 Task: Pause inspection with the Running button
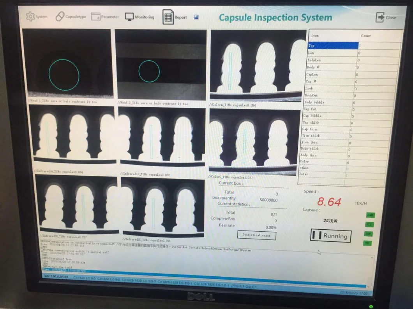pyautogui.click(x=331, y=236)
